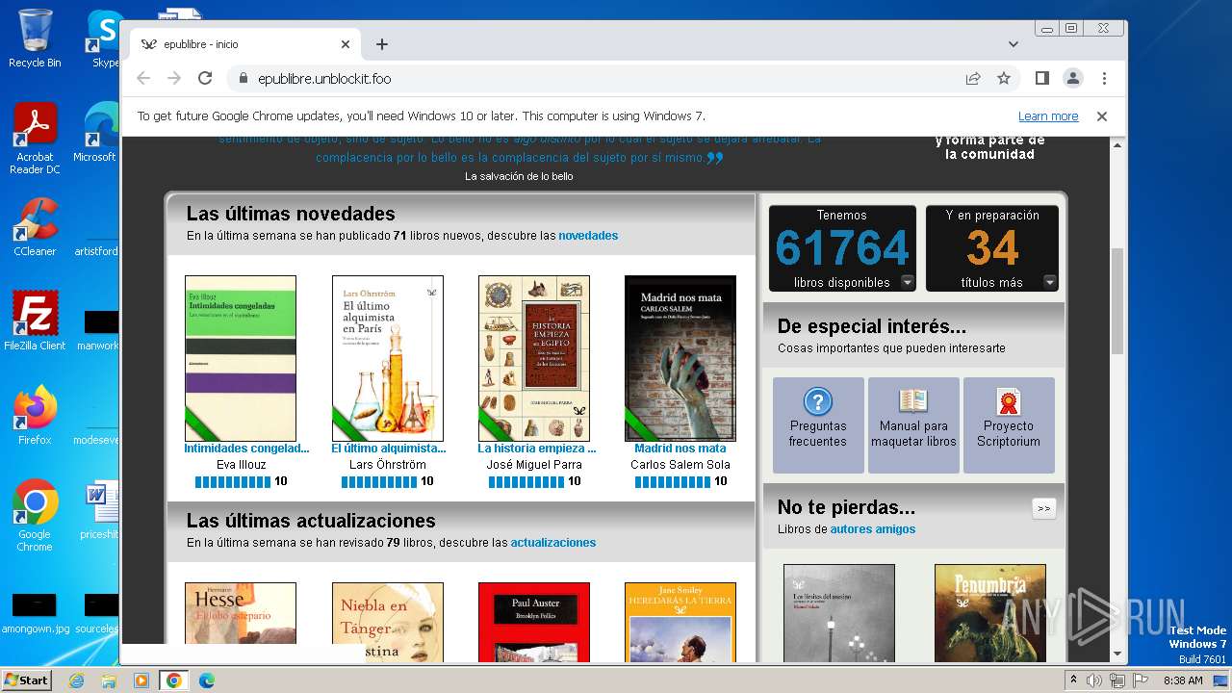Launch Google Chrome desktop shortcut
Viewport: 1232px width, 693px height.
(35, 516)
